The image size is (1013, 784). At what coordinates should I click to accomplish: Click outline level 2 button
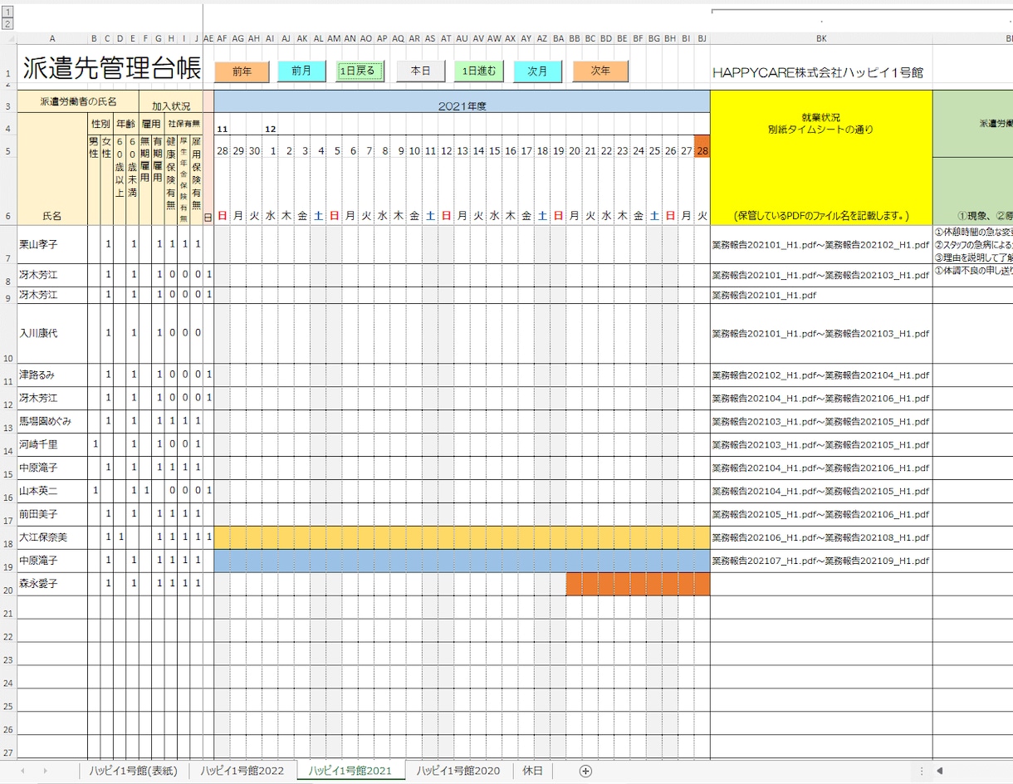(x=7, y=24)
